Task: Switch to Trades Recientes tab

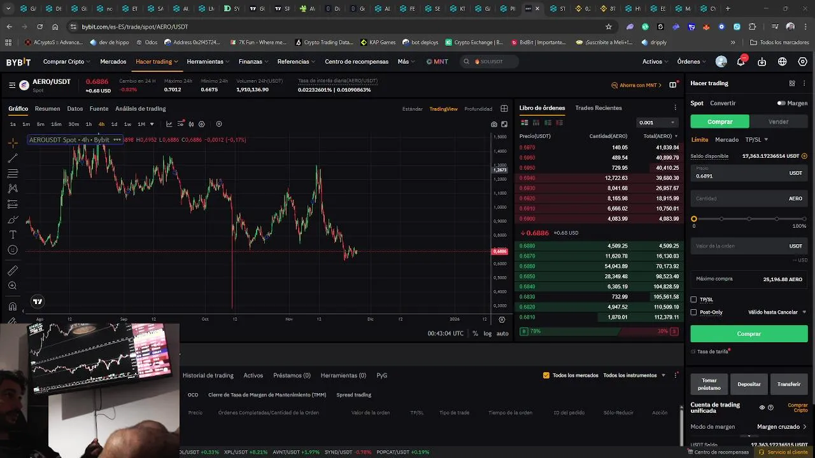Action: click(x=599, y=108)
